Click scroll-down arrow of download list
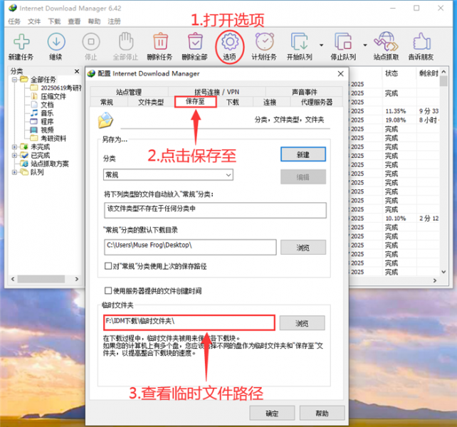457x427 pixels. tap(443, 272)
